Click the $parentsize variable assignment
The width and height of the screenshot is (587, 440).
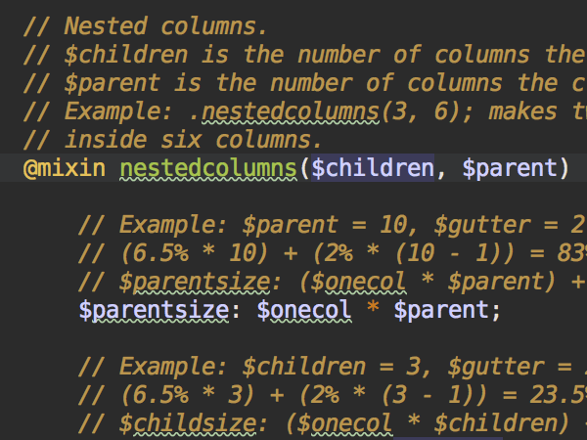click(154, 310)
